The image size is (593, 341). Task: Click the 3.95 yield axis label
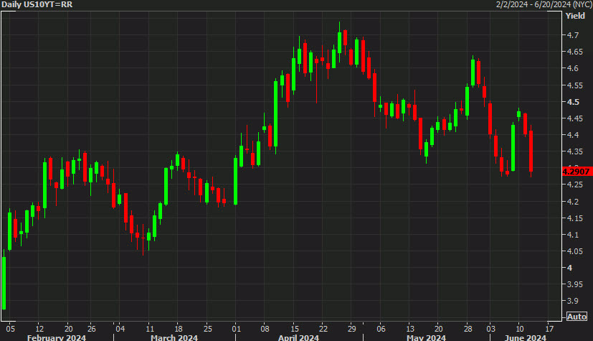(574, 284)
